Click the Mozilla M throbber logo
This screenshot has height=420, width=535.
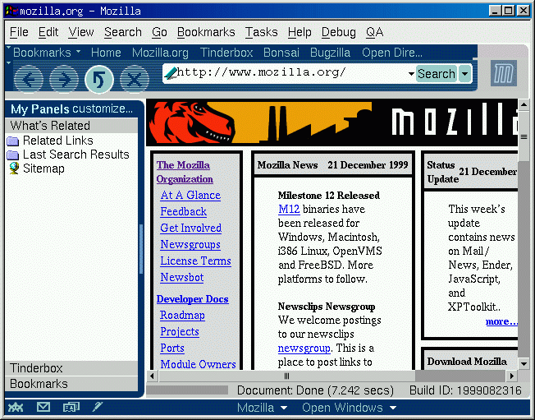pyautogui.click(x=504, y=73)
